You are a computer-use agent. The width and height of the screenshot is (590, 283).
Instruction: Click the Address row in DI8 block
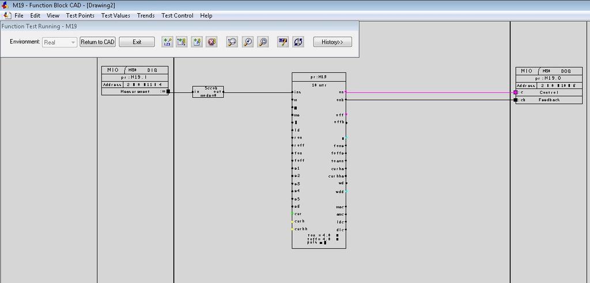tap(135, 85)
